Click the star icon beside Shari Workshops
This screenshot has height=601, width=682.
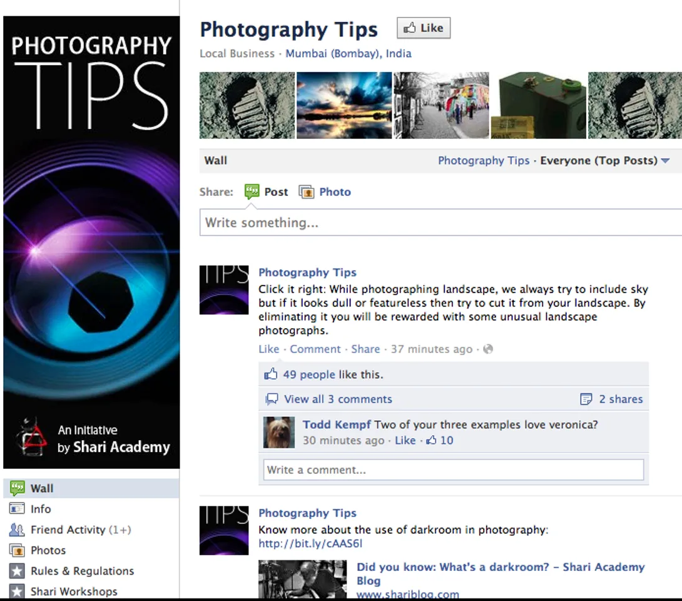(x=17, y=592)
